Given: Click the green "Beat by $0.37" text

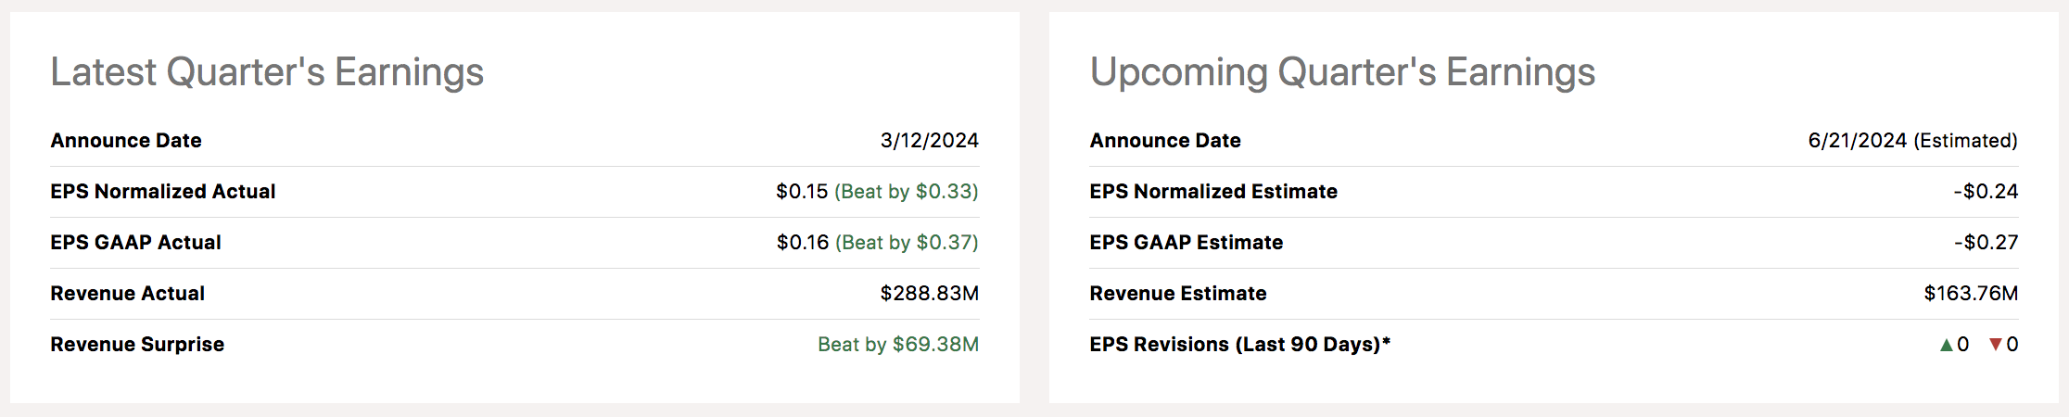Looking at the screenshot, I should pos(907,243).
